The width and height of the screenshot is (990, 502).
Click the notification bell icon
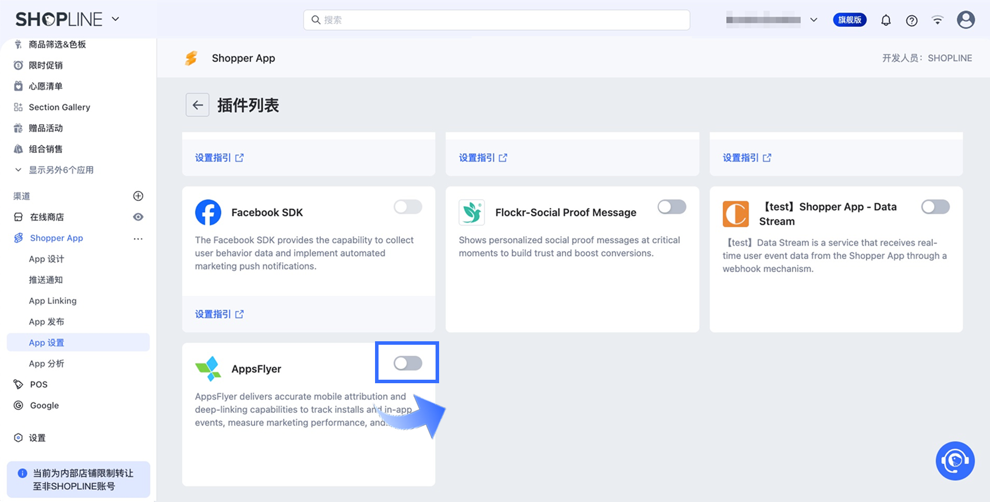coord(886,20)
